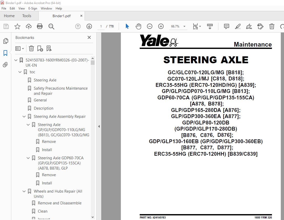This screenshot has height=220, width=284.
Task: Collapse Steering Axle GDP60-70CA bookmark
Action: (x=28, y=158)
